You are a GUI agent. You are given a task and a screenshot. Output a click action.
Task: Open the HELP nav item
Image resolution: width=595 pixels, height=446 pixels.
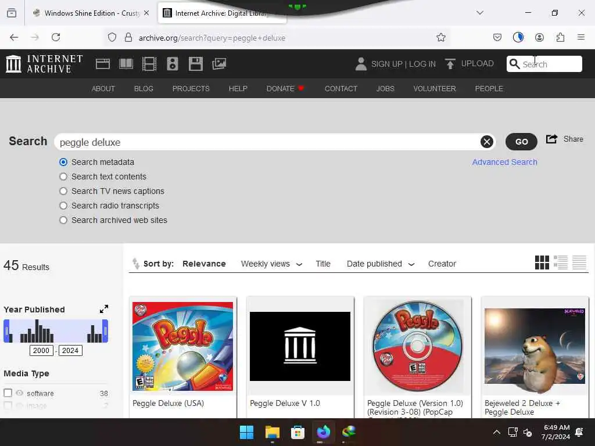238,88
